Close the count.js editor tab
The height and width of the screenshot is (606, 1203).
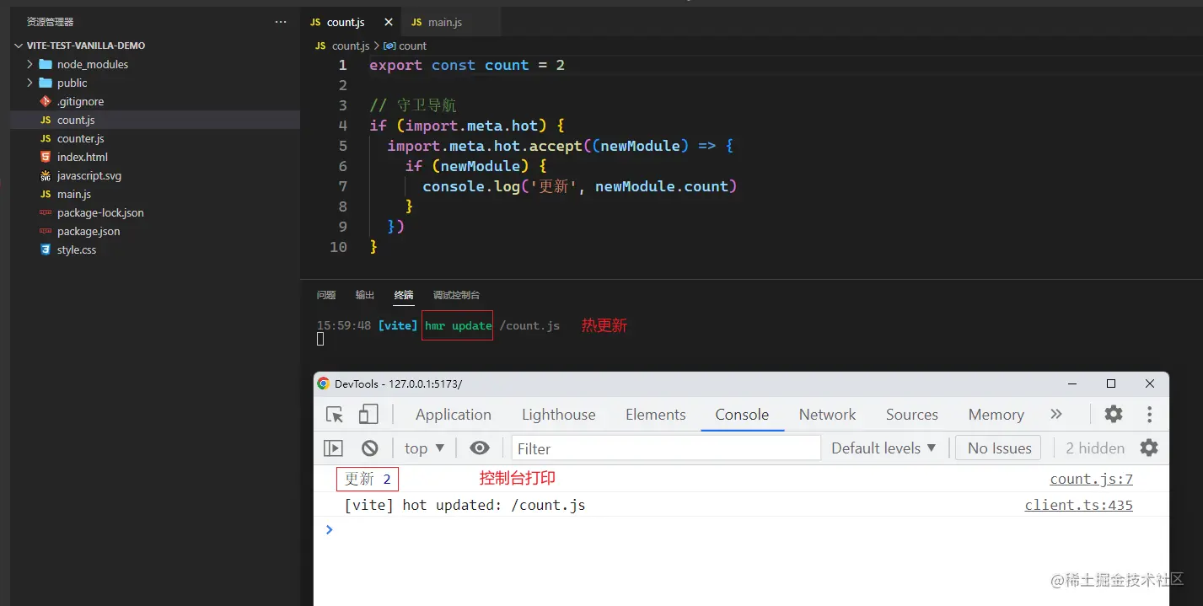pos(388,23)
